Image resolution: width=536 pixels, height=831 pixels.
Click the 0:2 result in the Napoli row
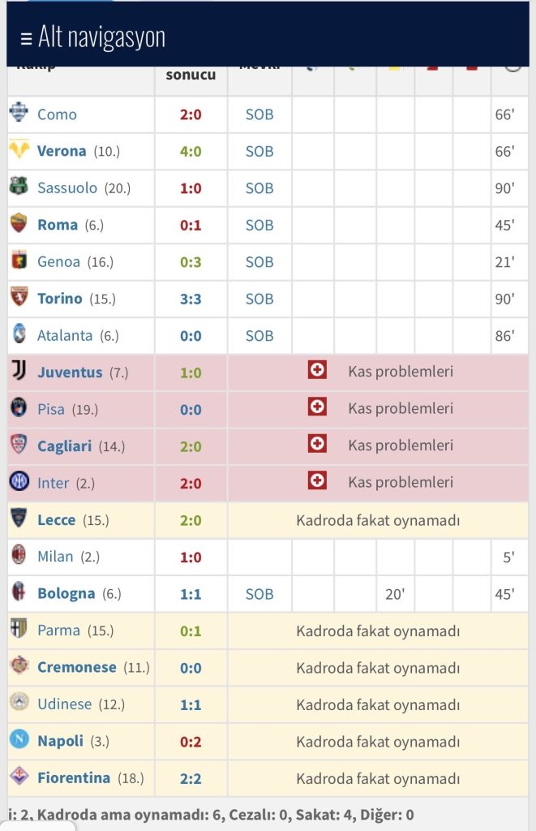pos(191,741)
